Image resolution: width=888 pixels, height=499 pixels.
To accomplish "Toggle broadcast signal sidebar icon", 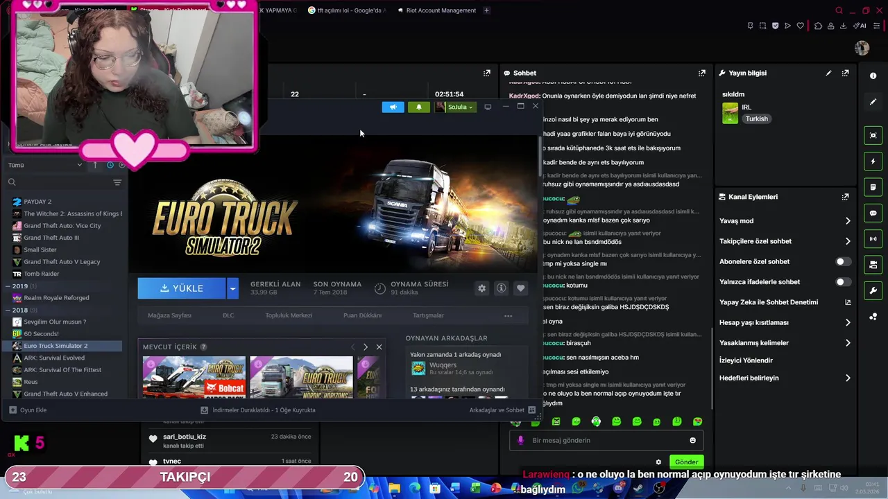I will [x=873, y=239].
